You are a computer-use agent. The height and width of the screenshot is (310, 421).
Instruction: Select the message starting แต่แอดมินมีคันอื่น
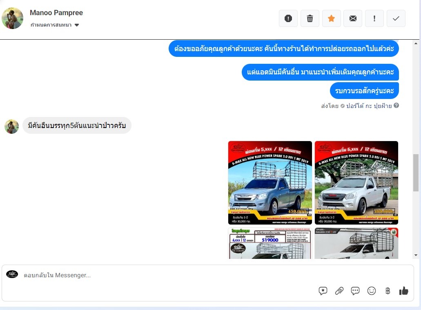[320, 72]
